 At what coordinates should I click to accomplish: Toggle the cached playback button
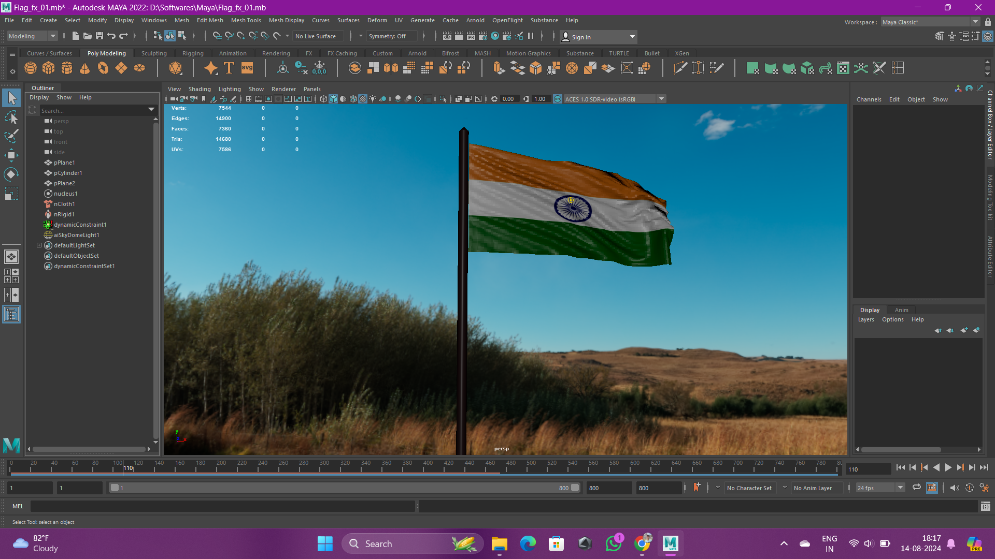pyautogui.click(x=932, y=488)
